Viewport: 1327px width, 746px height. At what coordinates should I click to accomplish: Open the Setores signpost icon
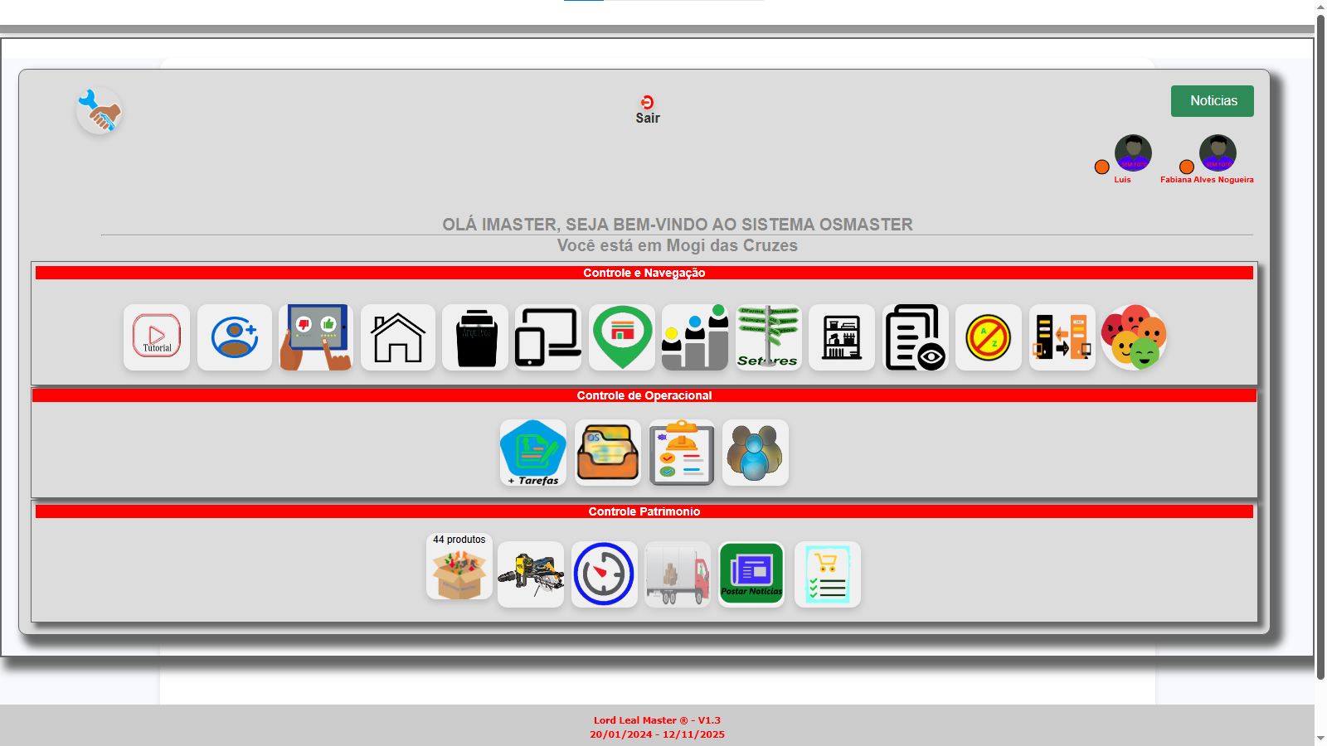[768, 337]
